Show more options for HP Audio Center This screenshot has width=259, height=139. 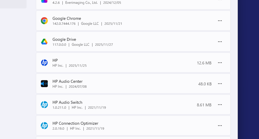[x=220, y=84]
